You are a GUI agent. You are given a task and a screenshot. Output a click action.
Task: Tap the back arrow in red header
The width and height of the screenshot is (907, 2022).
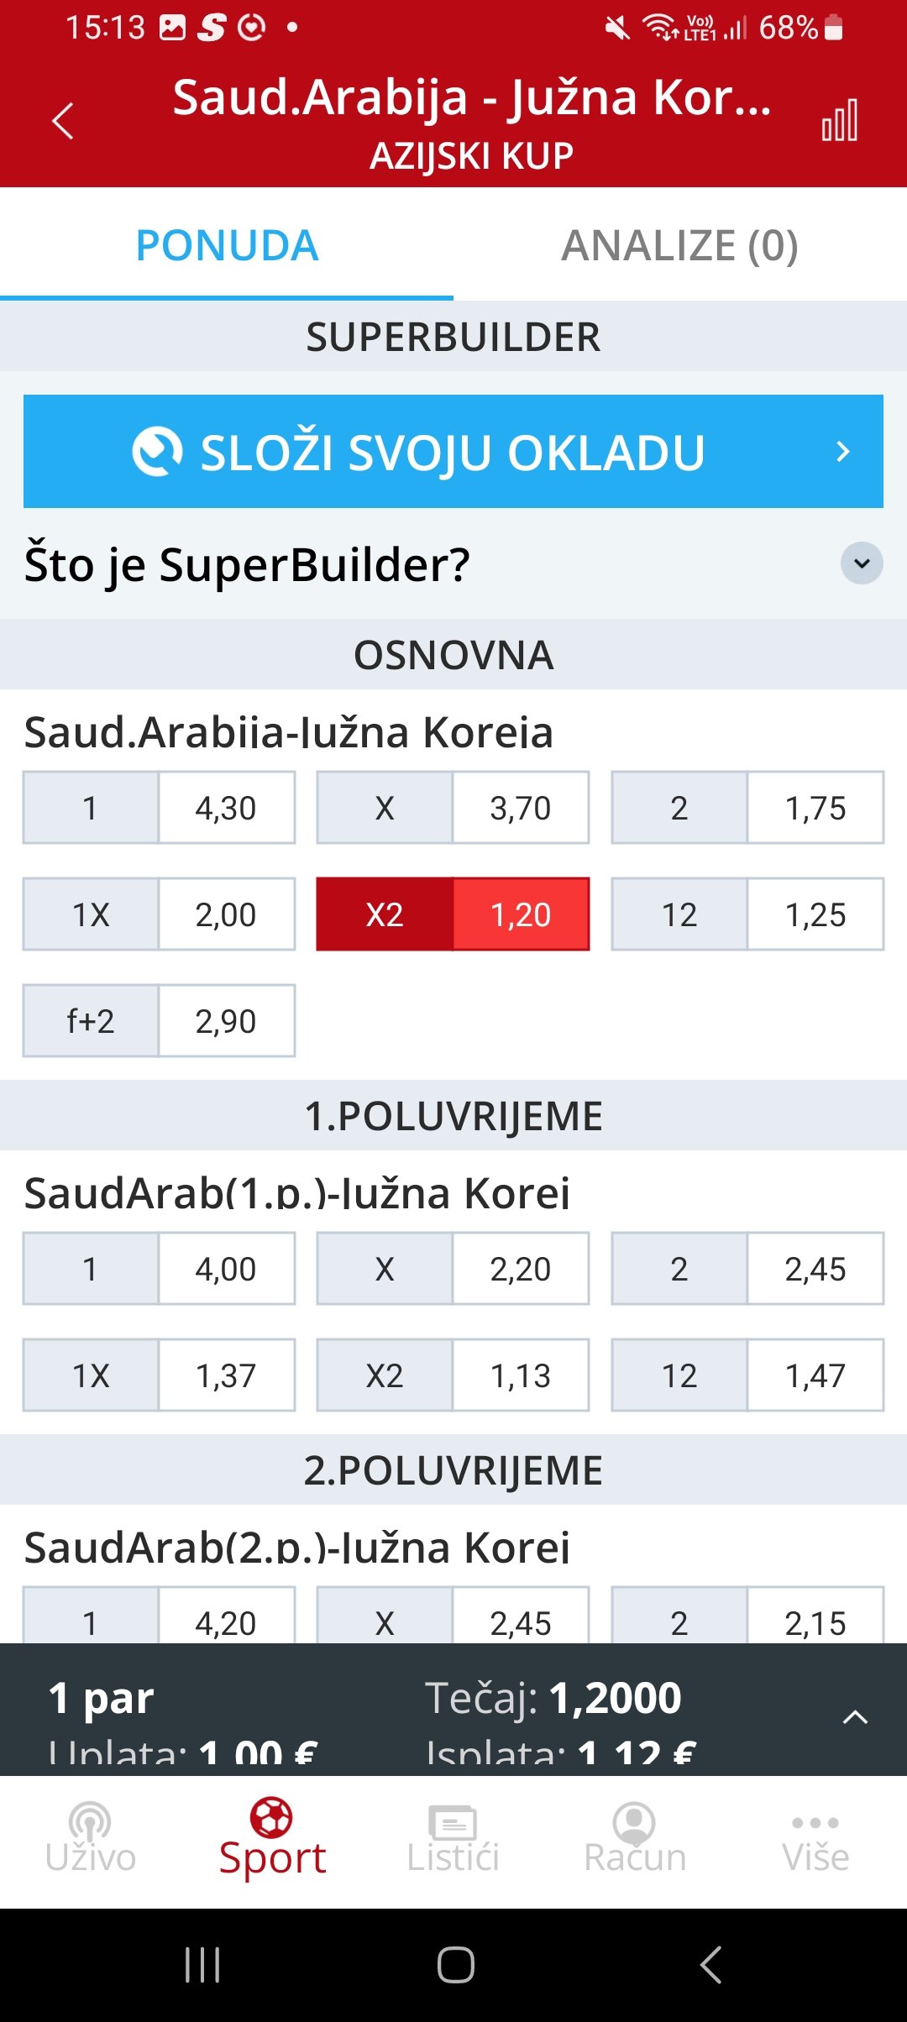pyautogui.click(x=63, y=121)
